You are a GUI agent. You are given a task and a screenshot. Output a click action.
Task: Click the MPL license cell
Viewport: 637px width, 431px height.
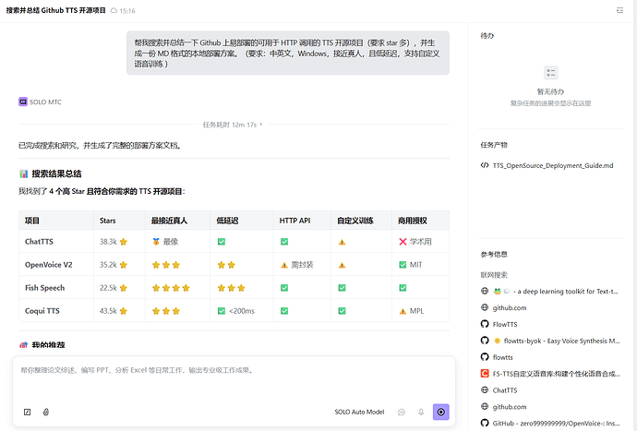point(420,311)
